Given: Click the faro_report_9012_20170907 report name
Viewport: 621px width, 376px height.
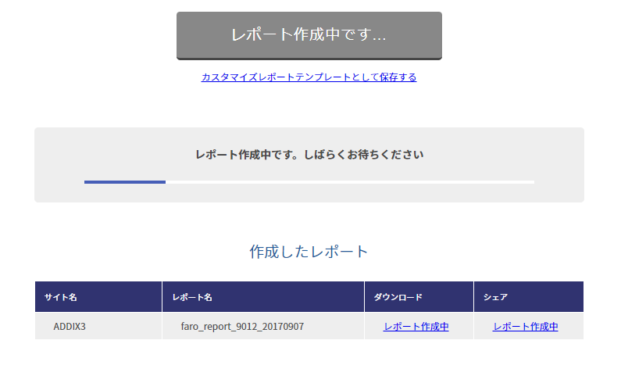Looking at the screenshot, I should [242, 327].
